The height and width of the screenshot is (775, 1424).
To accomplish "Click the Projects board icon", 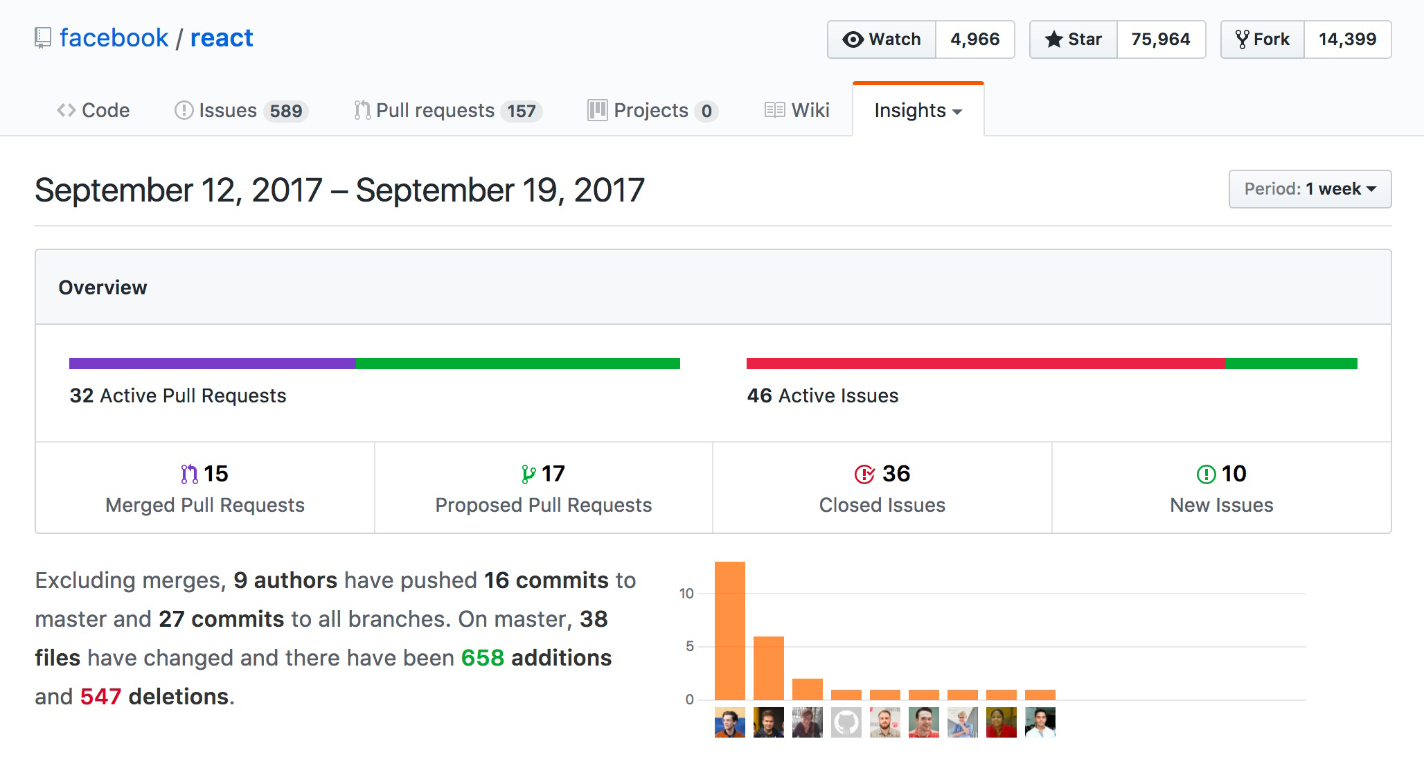I will pyautogui.click(x=597, y=110).
